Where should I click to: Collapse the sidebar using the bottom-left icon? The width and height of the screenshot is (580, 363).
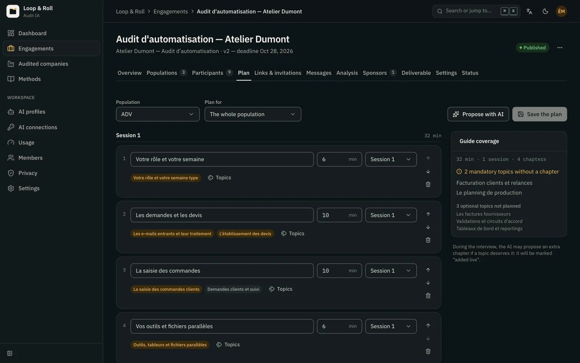pyautogui.click(x=10, y=353)
